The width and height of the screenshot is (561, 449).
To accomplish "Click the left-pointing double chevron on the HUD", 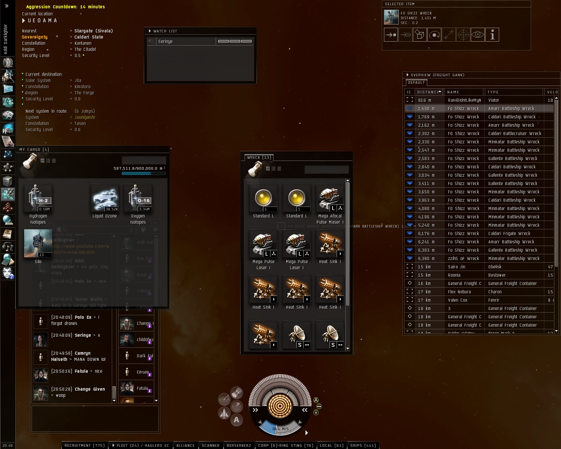I will [x=305, y=410].
